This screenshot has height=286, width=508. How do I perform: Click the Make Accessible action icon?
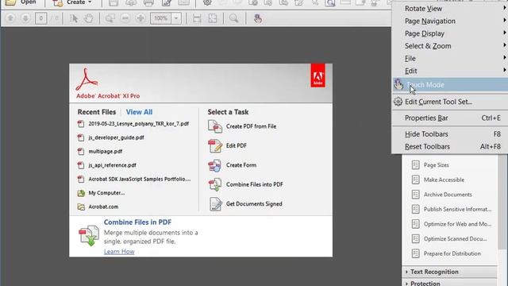point(415,180)
